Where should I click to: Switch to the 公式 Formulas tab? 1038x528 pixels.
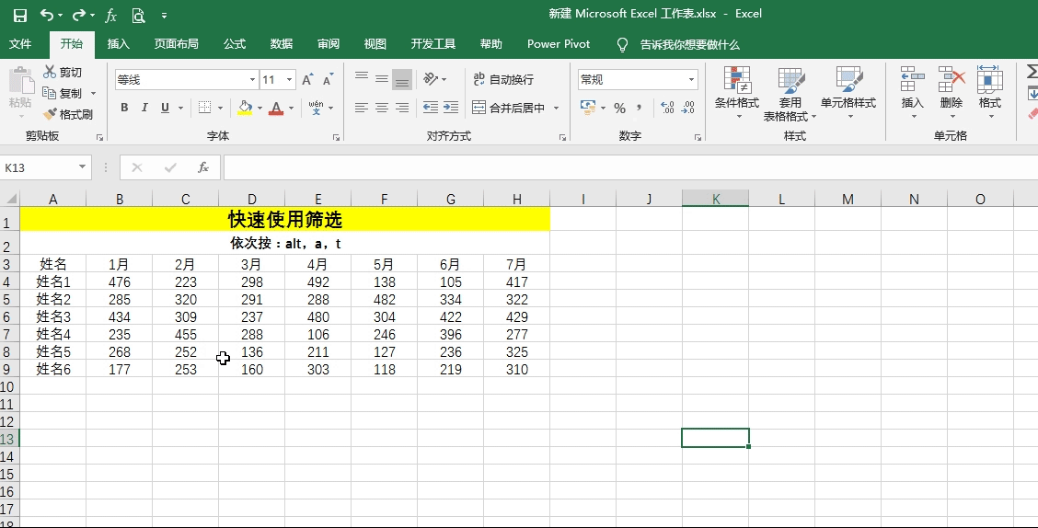pos(235,43)
